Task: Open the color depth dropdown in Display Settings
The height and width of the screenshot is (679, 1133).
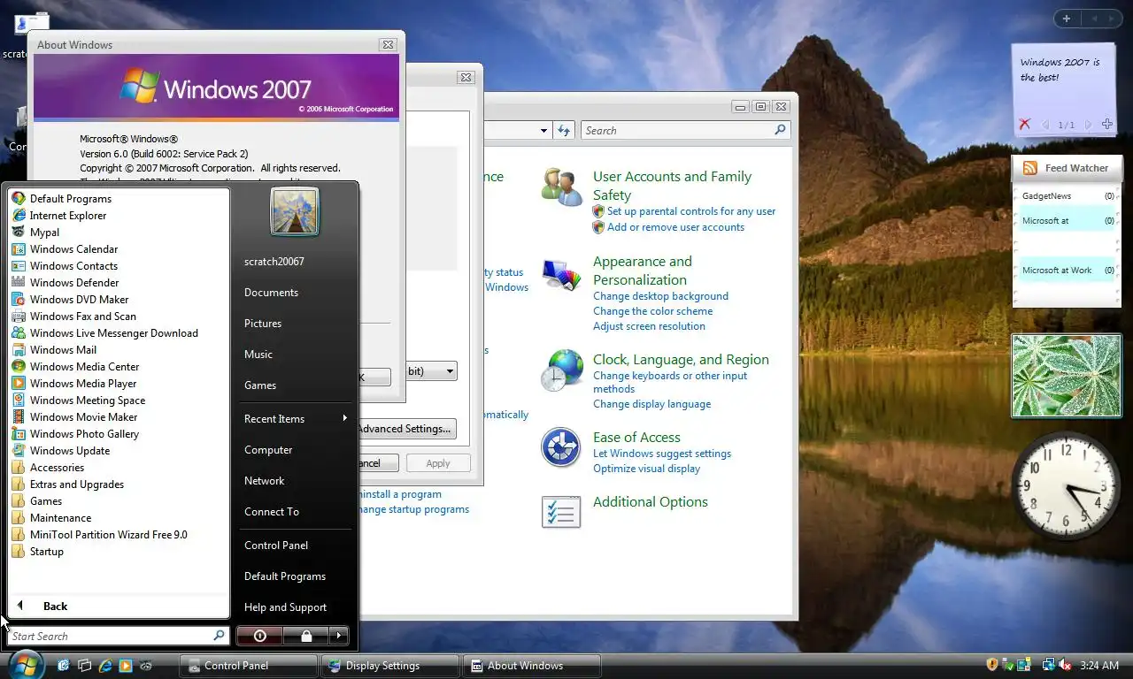Action: click(450, 371)
